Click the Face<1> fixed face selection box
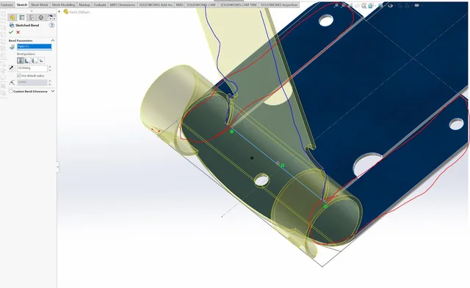The height and width of the screenshot is (288, 470). click(35, 47)
